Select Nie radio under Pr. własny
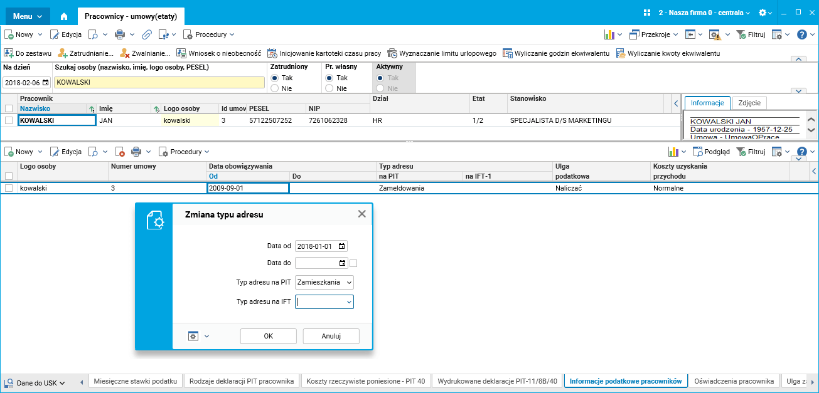The width and height of the screenshot is (819, 393). [329, 88]
